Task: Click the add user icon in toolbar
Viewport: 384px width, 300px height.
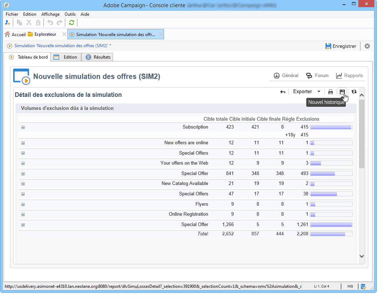Action: (x=7, y=22)
